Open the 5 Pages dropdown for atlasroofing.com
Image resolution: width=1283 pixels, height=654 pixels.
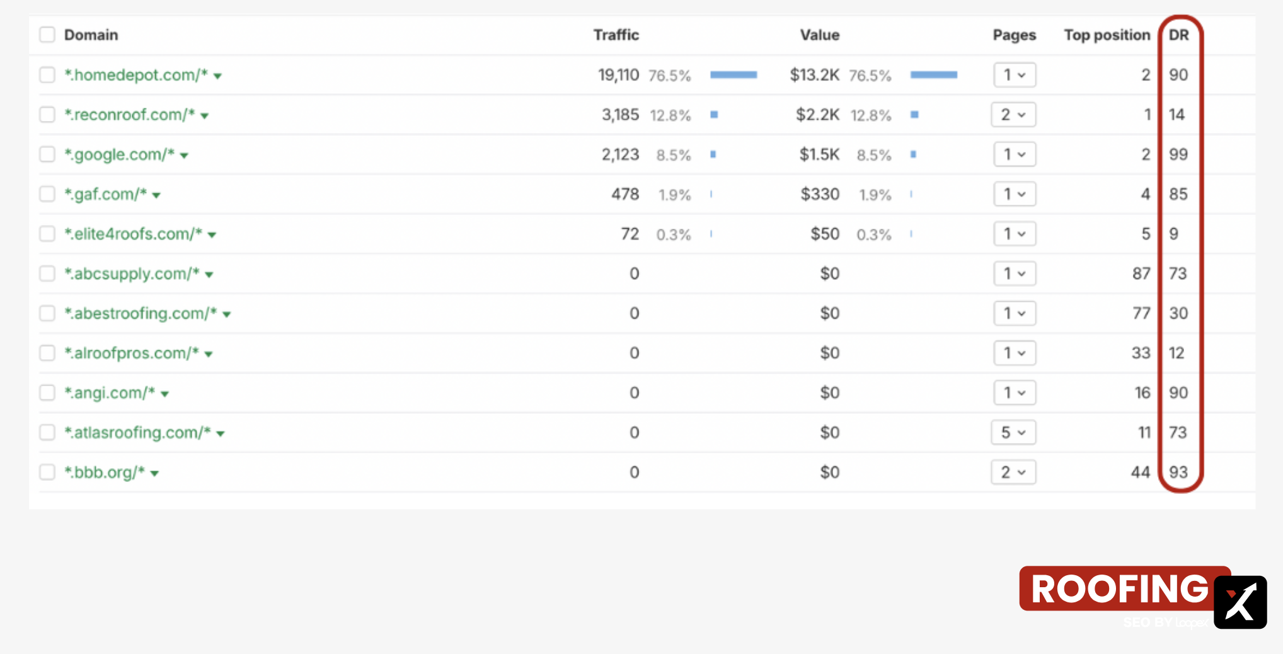pos(1013,432)
